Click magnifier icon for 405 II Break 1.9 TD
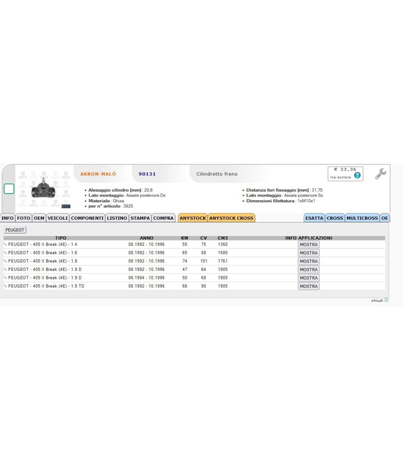The height and width of the screenshot is (470, 403). [5, 286]
